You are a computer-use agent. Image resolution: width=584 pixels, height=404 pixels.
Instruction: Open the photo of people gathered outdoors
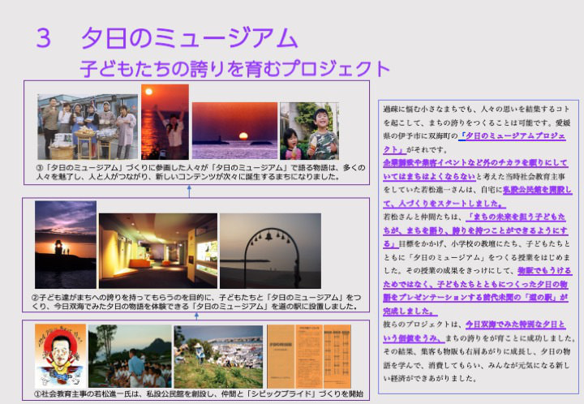tap(130, 355)
